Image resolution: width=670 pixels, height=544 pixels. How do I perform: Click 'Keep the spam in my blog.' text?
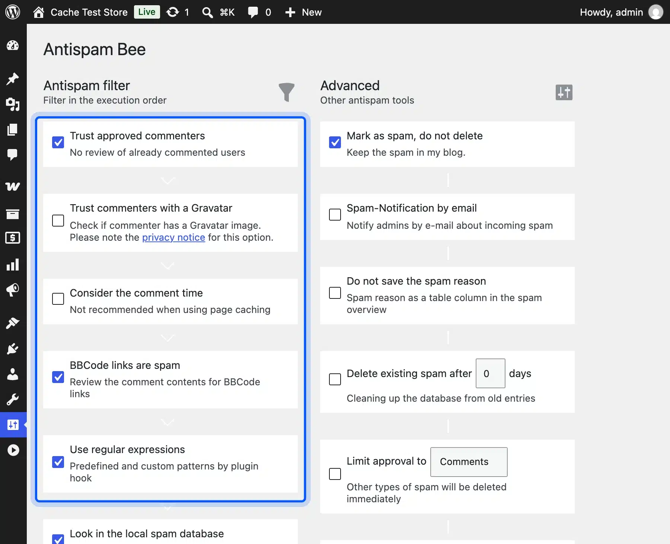point(406,152)
